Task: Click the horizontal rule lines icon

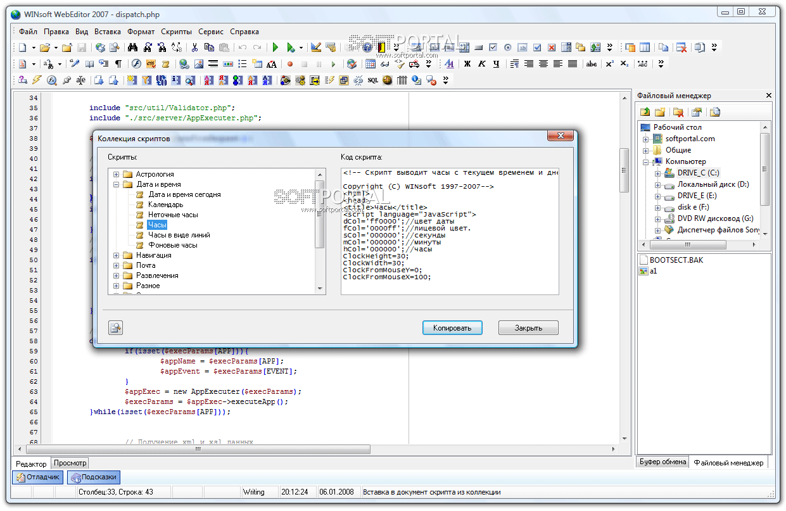Action: 213,64
